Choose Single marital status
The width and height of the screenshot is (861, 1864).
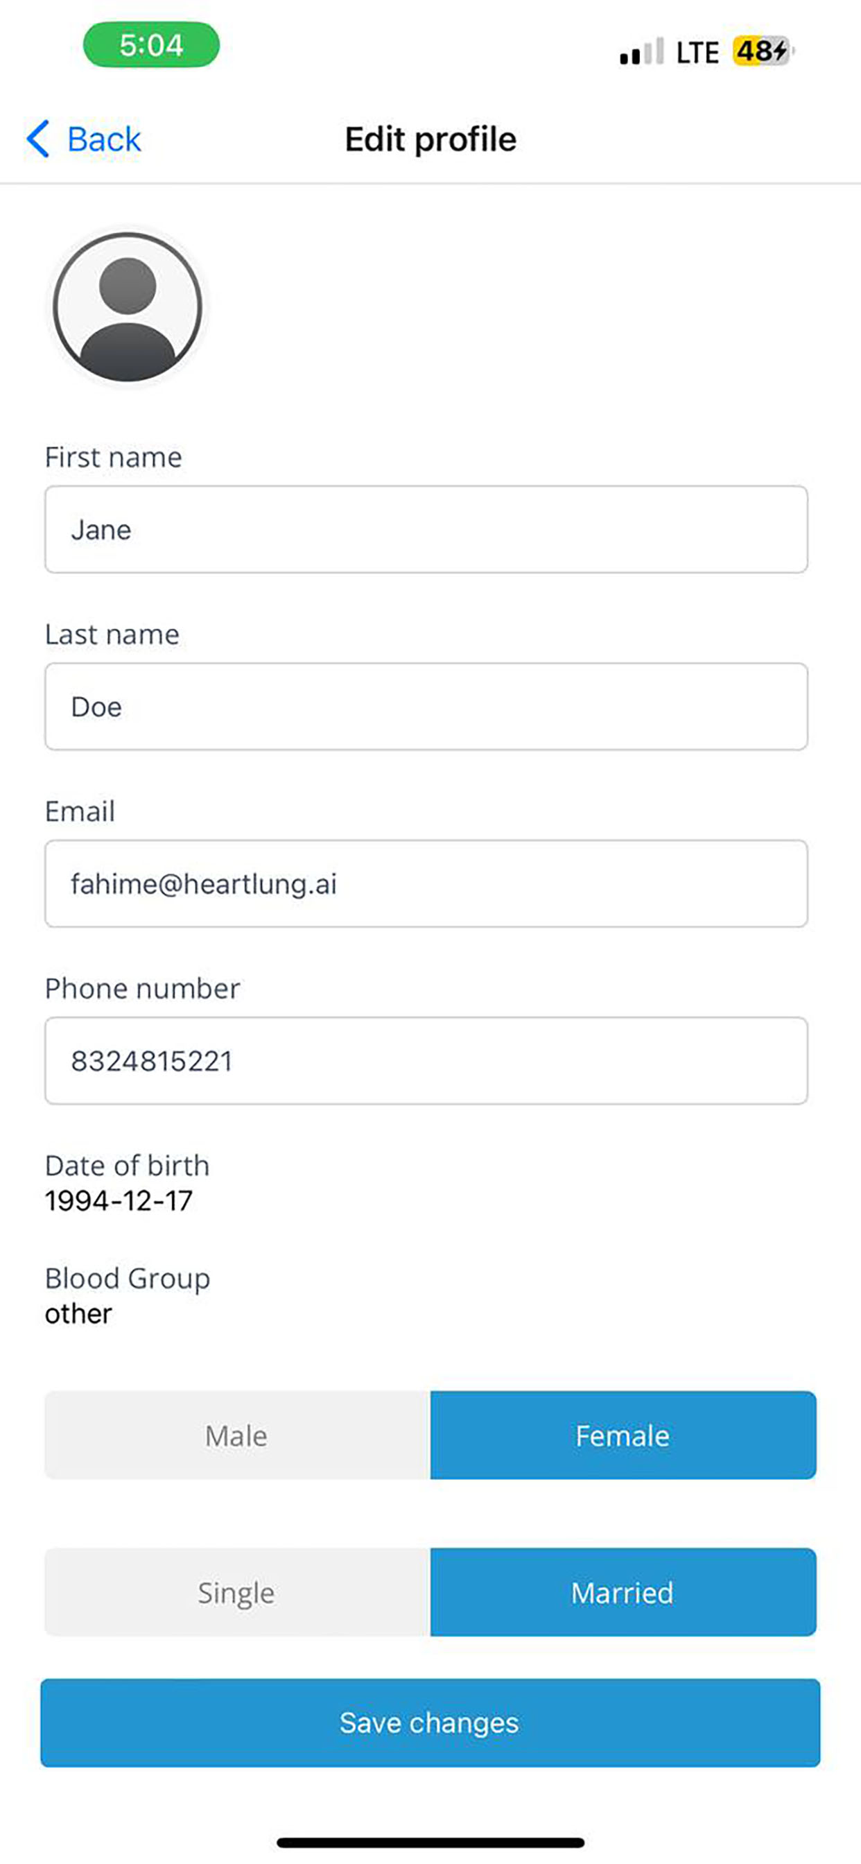click(237, 1592)
